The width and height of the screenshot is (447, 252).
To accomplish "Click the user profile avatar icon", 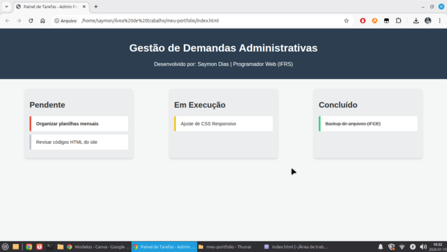I will (x=428, y=21).
